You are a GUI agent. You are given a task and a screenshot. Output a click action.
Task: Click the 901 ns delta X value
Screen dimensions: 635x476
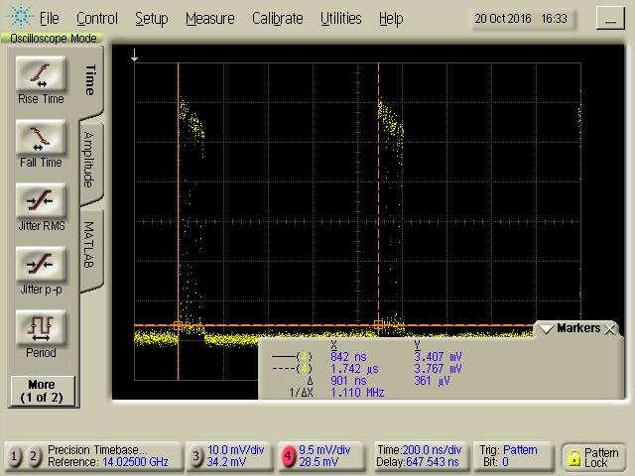(348, 381)
